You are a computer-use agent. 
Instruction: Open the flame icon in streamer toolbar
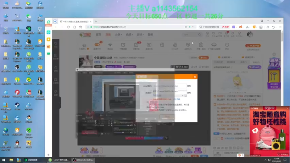pyautogui.click(x=175, y=45)
